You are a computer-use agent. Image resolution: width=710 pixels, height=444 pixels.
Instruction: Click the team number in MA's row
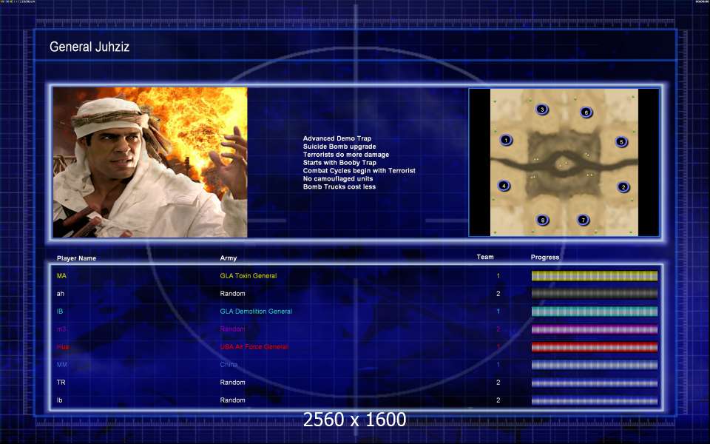point(498,275)
